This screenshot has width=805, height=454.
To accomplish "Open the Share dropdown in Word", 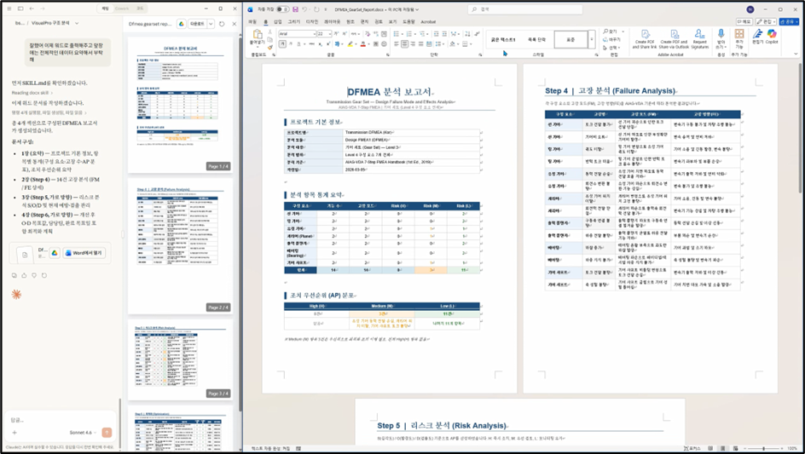I will 789,22.
